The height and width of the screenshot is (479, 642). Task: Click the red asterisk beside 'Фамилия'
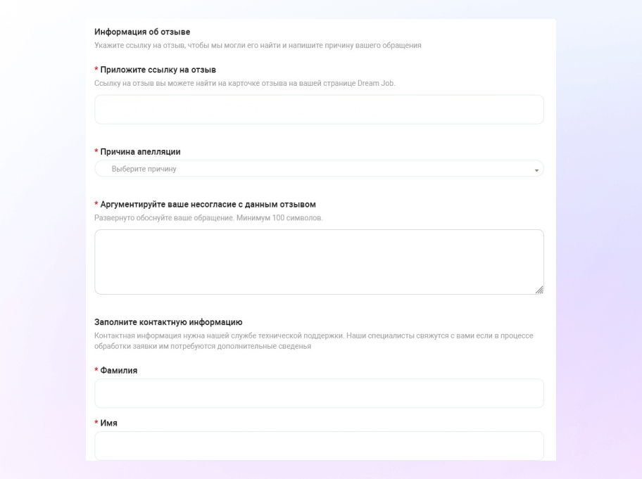point(96,371)
